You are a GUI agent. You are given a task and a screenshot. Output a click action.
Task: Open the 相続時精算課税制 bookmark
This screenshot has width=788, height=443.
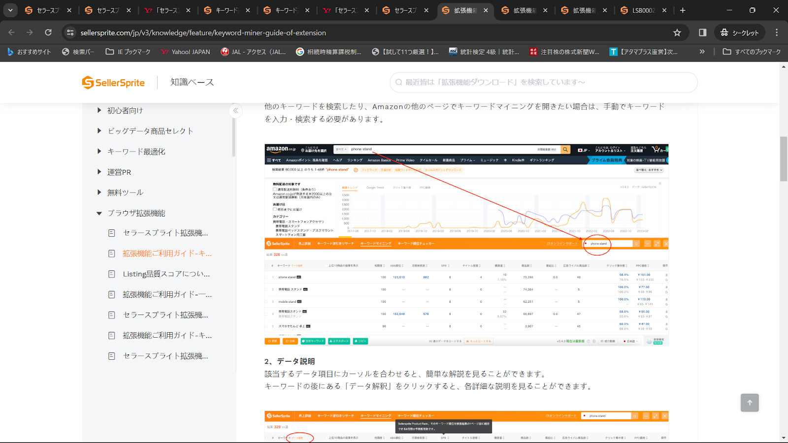click(328, 52)
